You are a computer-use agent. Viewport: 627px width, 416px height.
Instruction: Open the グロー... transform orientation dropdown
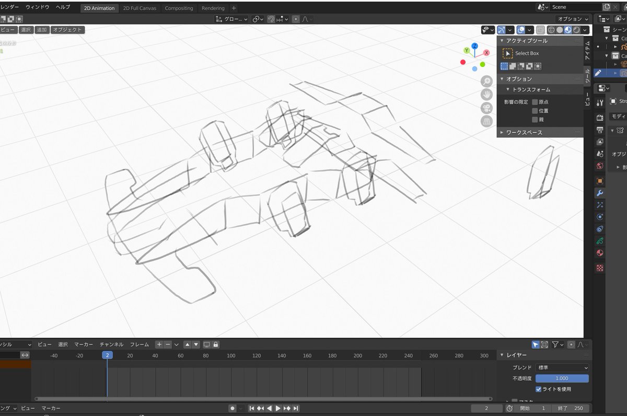233,19
